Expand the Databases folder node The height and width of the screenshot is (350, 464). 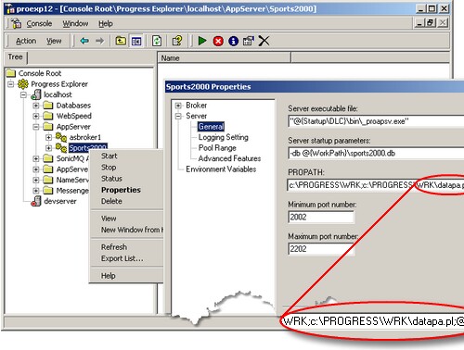click(x=36, y=106)
